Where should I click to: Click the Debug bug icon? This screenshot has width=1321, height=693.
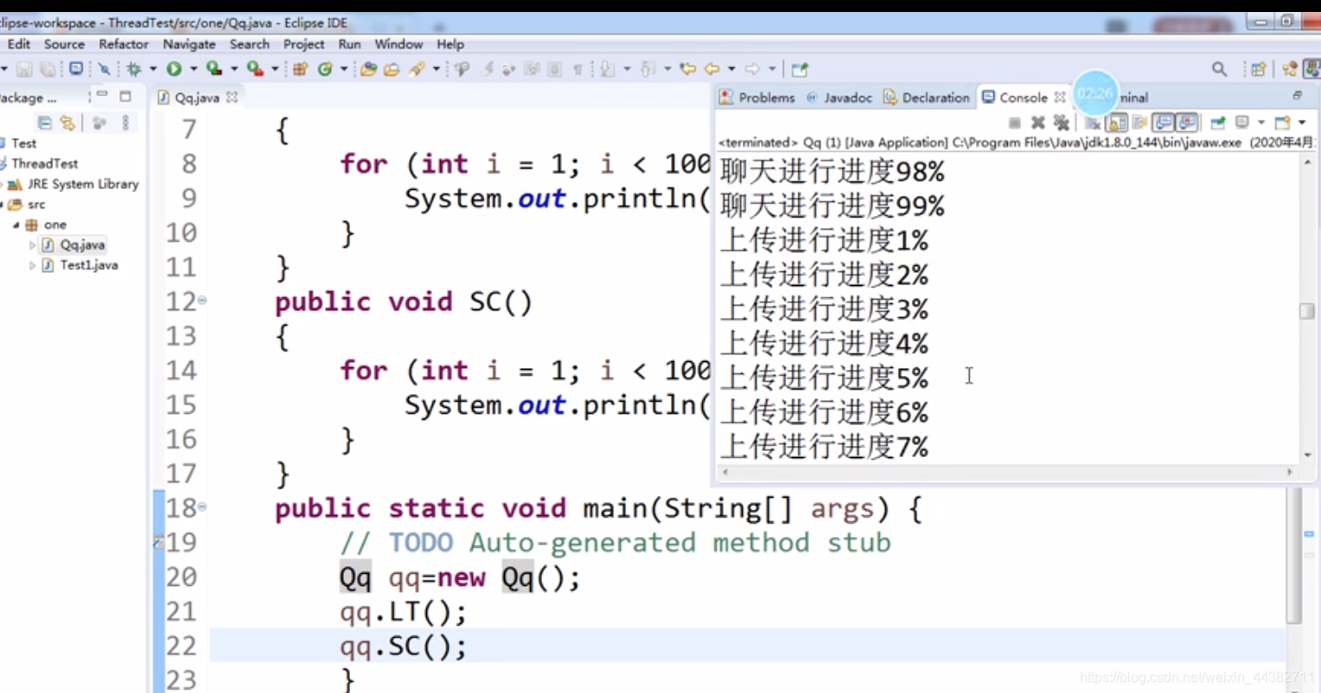[x=133, y=69]
